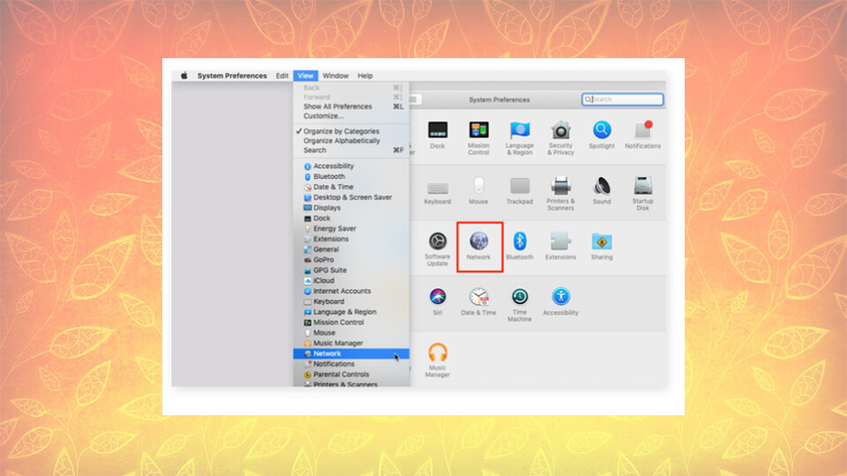The image size is (847, 476).
Task: Choose Language & Region in View menu
Action: pos(351,312)
